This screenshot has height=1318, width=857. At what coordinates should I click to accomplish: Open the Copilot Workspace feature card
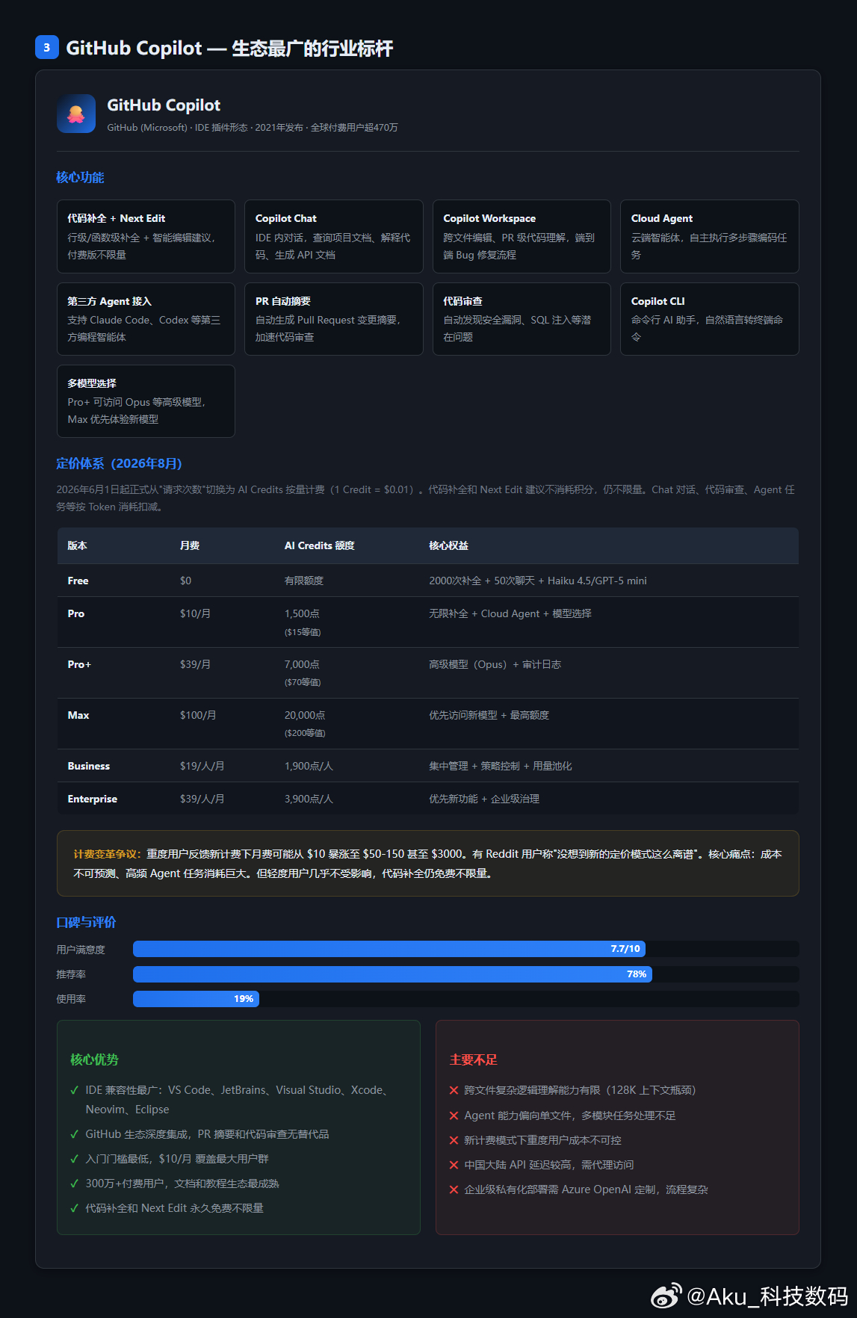coord(522,236)
